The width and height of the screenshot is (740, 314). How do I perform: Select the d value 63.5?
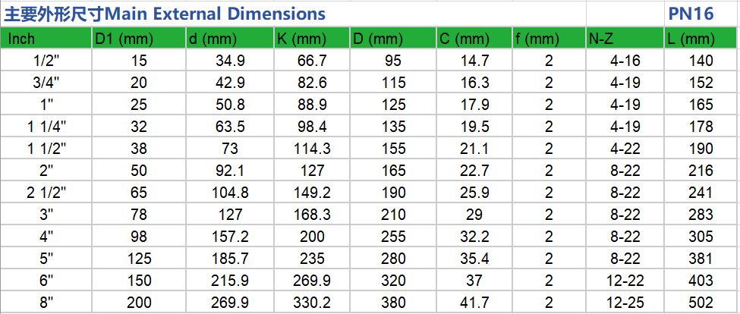pos(229,127)
